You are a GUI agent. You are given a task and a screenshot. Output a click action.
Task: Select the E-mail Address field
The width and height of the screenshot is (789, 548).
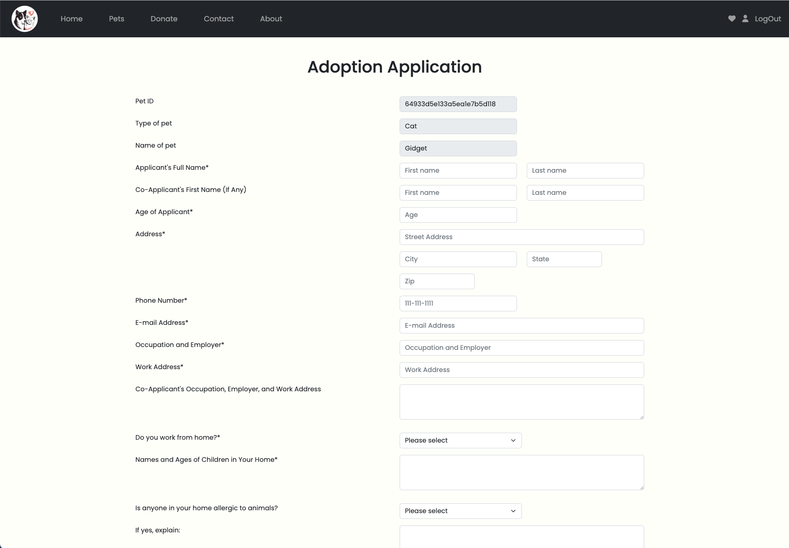click(521, 326)
